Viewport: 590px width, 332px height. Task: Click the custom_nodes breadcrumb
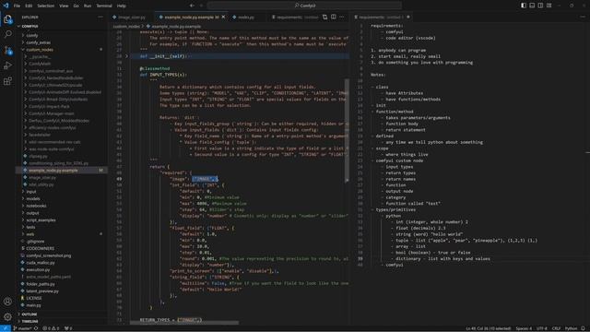click(x=126, y=27)
